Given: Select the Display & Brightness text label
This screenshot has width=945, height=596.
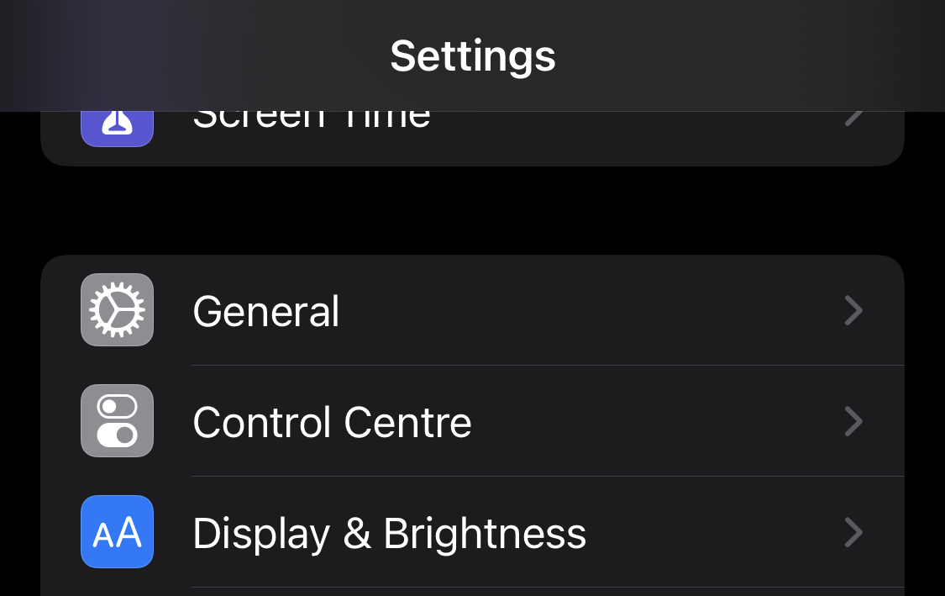Looking at the screenshot, I should (x=389, y=535).
